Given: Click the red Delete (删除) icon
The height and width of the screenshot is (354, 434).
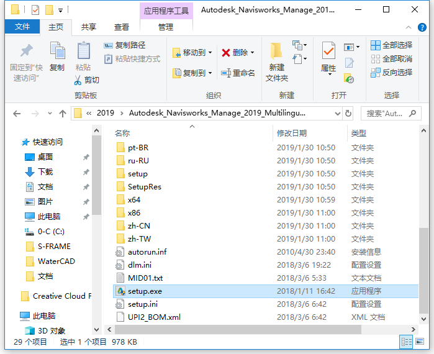Looking at the screenshot, I should pyautogui.click(x=226, y=53).
